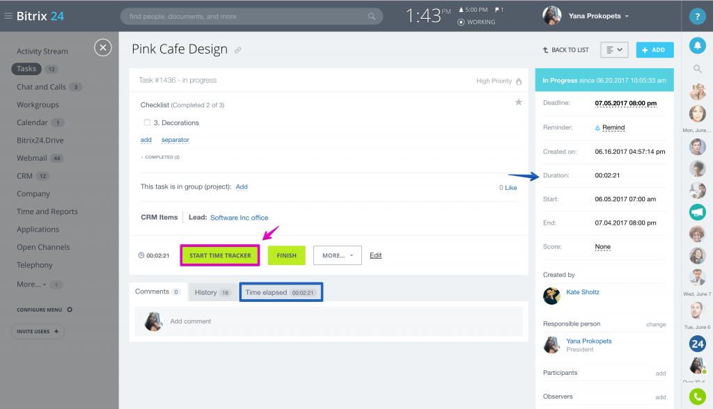Open the Calendar section
713x409 pixels.
coord(32,122)
